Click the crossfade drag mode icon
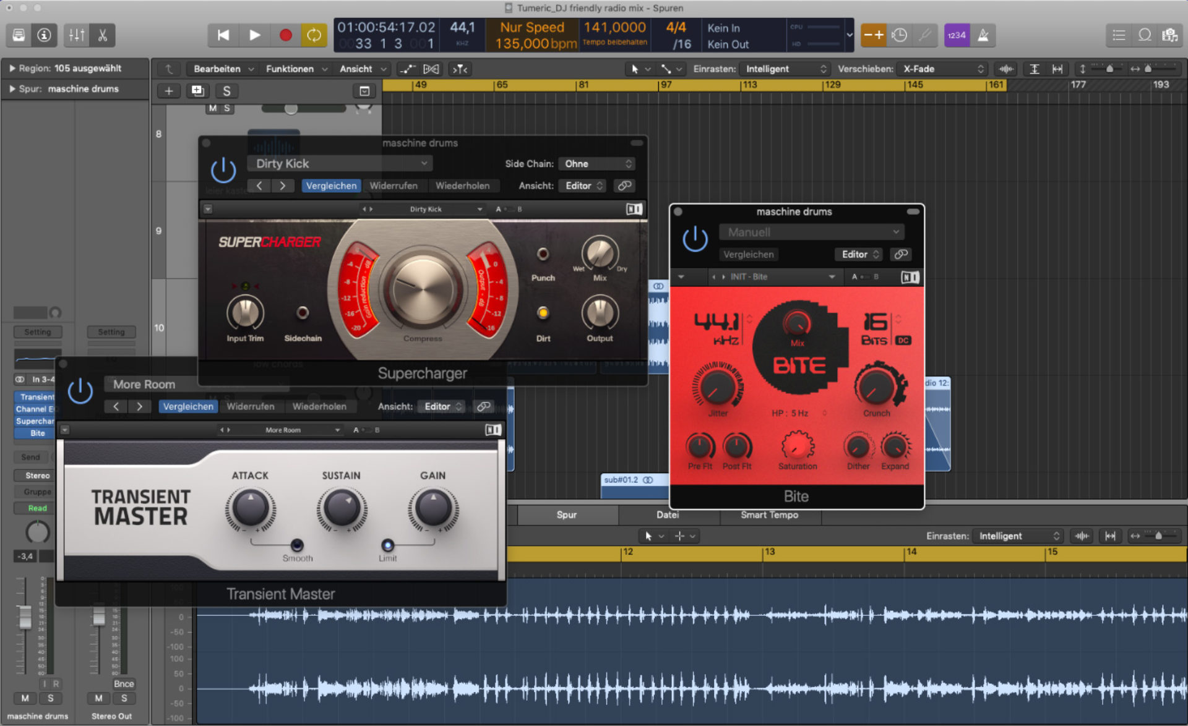 (x=940, y=69)
